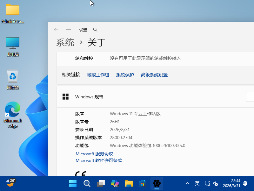Click the 关于 page heading
This screenshot has height=191, width=254.
tap(97, 43)
